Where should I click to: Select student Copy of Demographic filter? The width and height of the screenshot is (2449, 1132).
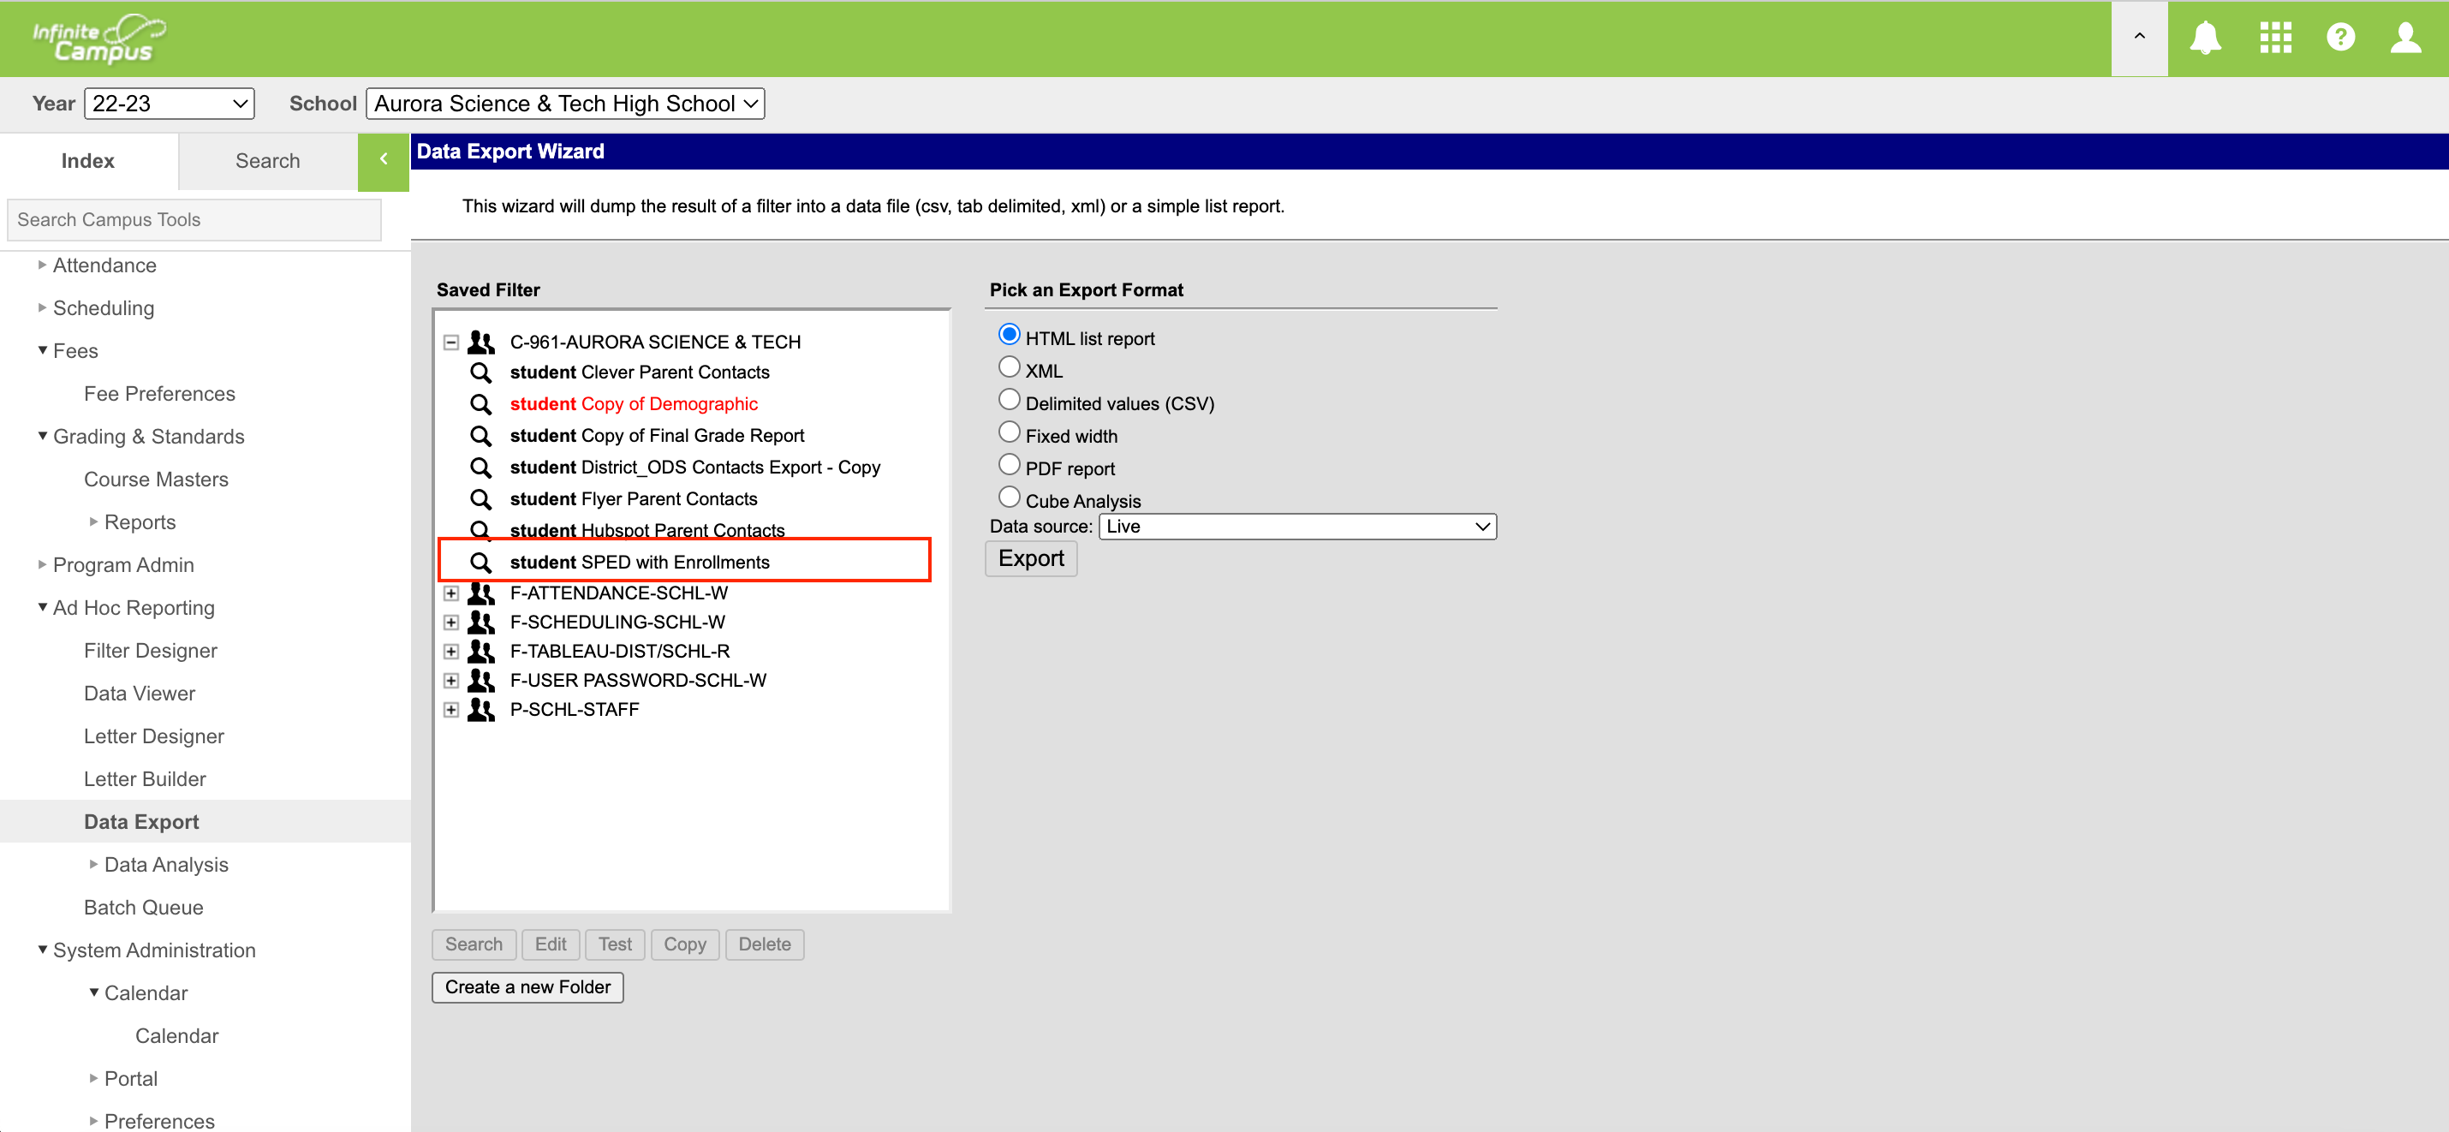[633, 404]
